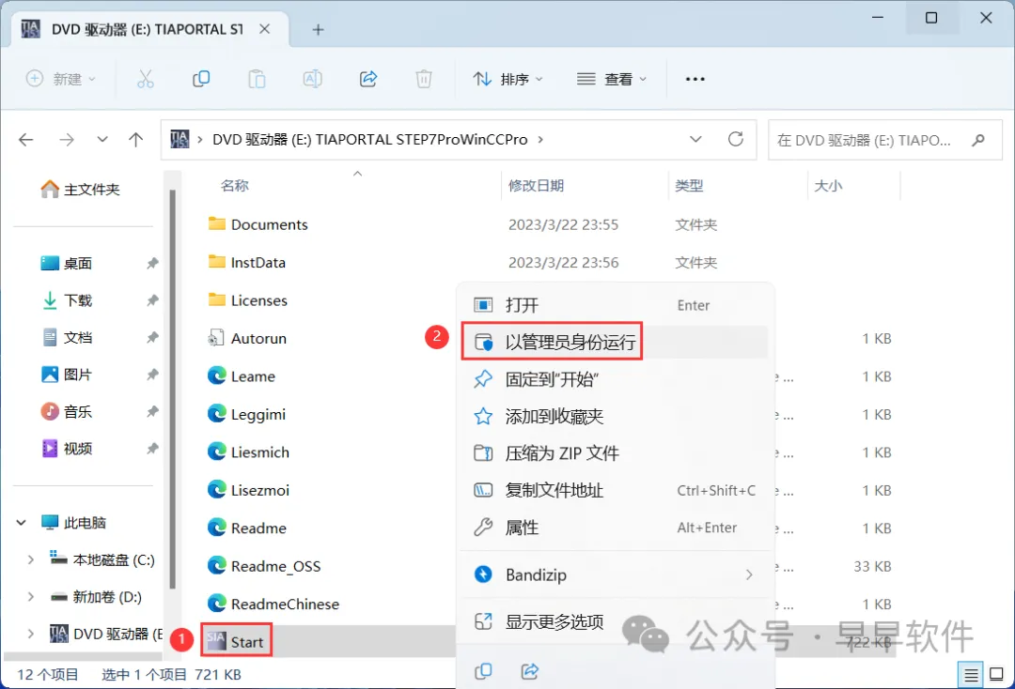Select the InstData folder
1015x689 pixels.
coord(246,263)
